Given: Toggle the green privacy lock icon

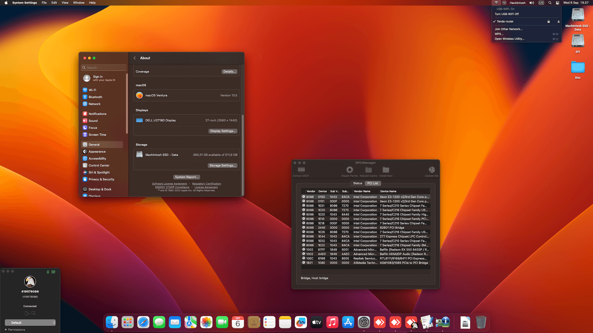Looking at the screenshot, I should click(48, 272).
